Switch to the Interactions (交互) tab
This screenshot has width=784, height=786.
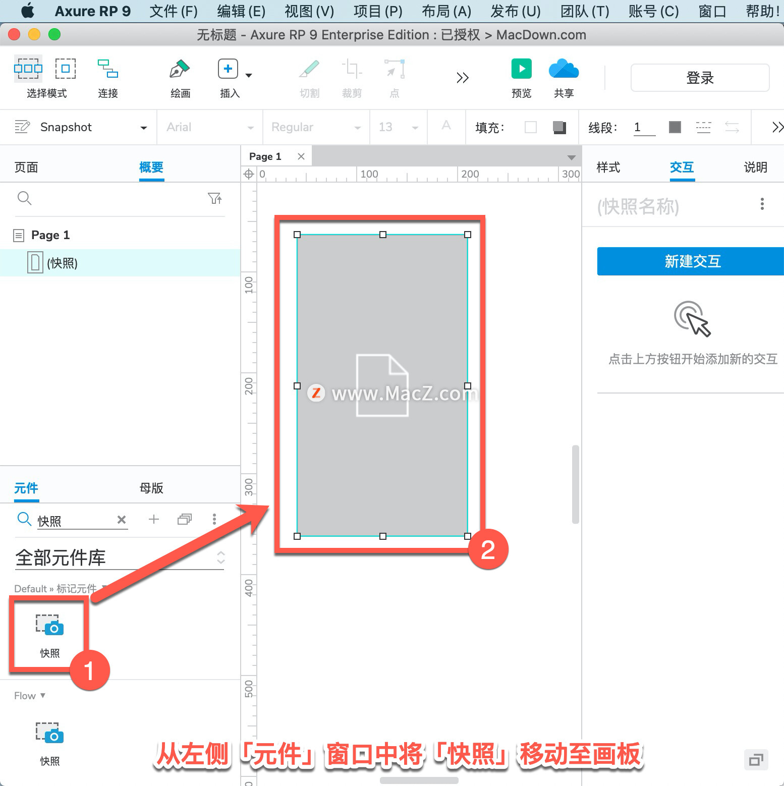(x=682, y=167)
